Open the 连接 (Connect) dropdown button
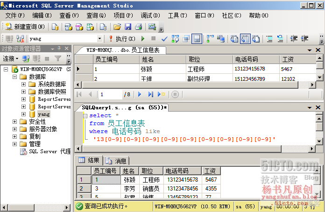The width and height of the screenshot is (325, 212). click(x=11, y=59)
